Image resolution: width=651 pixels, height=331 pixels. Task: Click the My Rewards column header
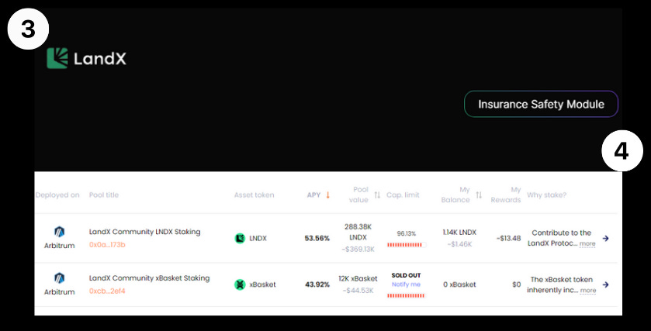click(506, 195)
